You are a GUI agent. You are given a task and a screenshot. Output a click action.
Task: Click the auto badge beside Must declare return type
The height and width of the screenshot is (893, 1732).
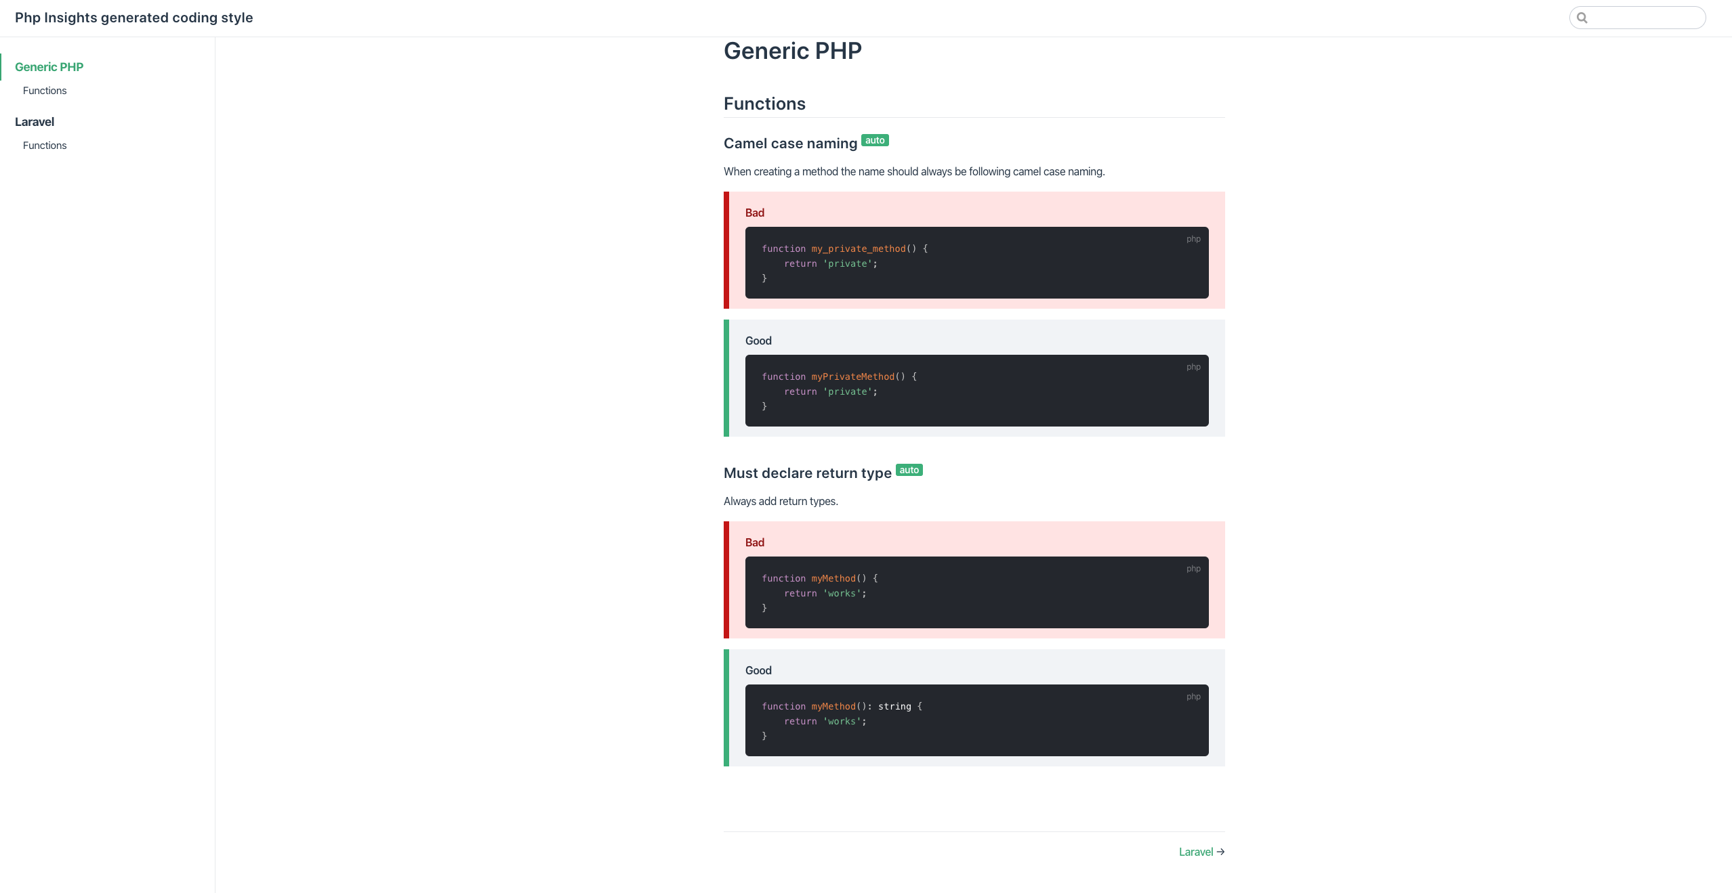click(x=909, y=470)
